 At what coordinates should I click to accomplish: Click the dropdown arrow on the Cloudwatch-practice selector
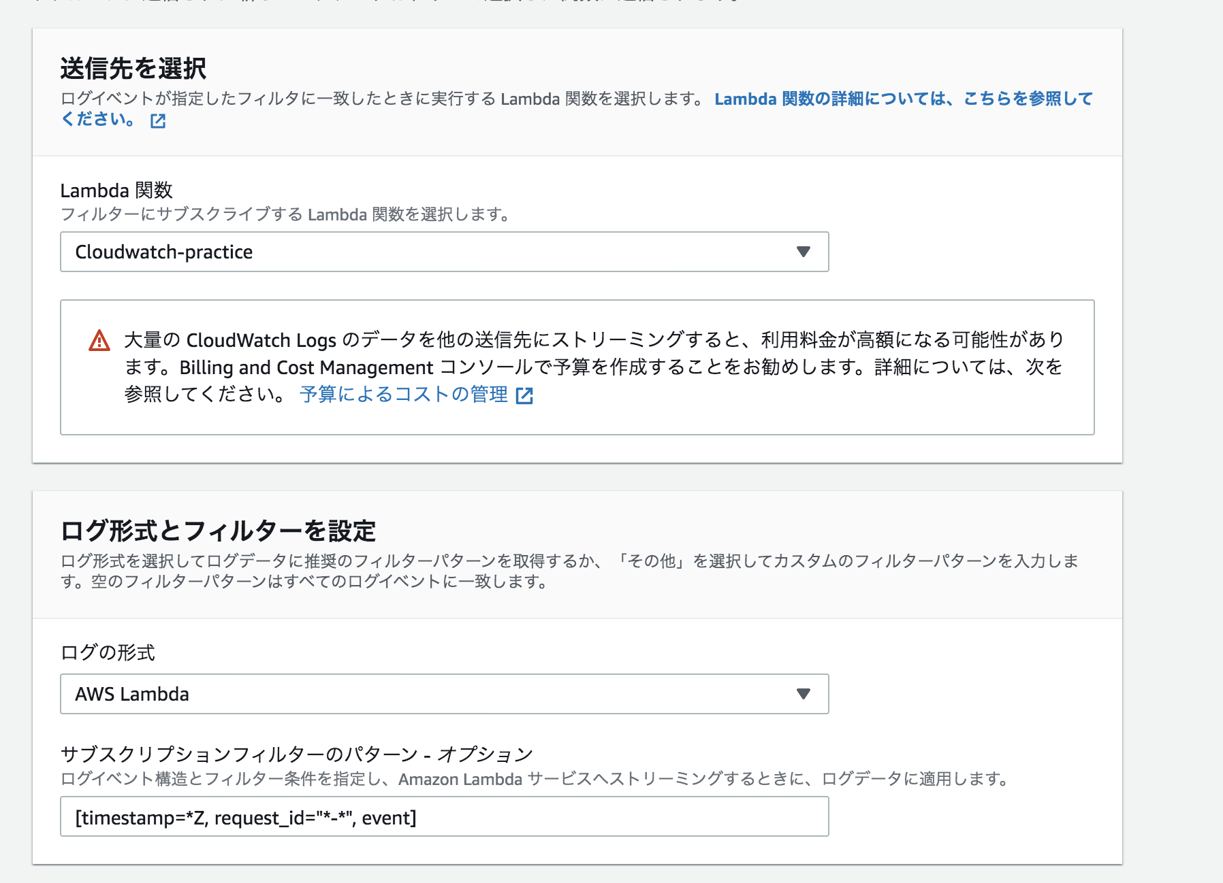[804, 252]
